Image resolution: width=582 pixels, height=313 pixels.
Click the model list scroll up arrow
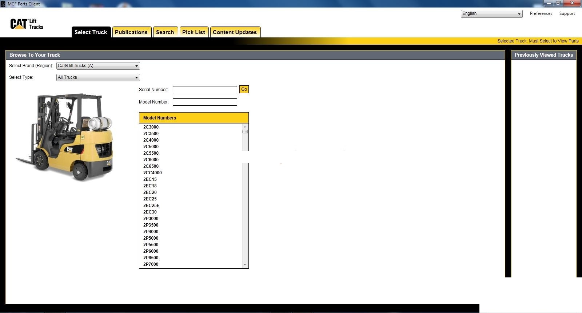(245, 127)
